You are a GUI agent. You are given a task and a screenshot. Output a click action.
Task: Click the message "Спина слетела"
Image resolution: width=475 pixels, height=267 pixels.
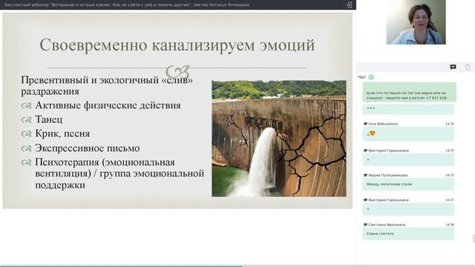pyautogui.click(x=408, y=234)
